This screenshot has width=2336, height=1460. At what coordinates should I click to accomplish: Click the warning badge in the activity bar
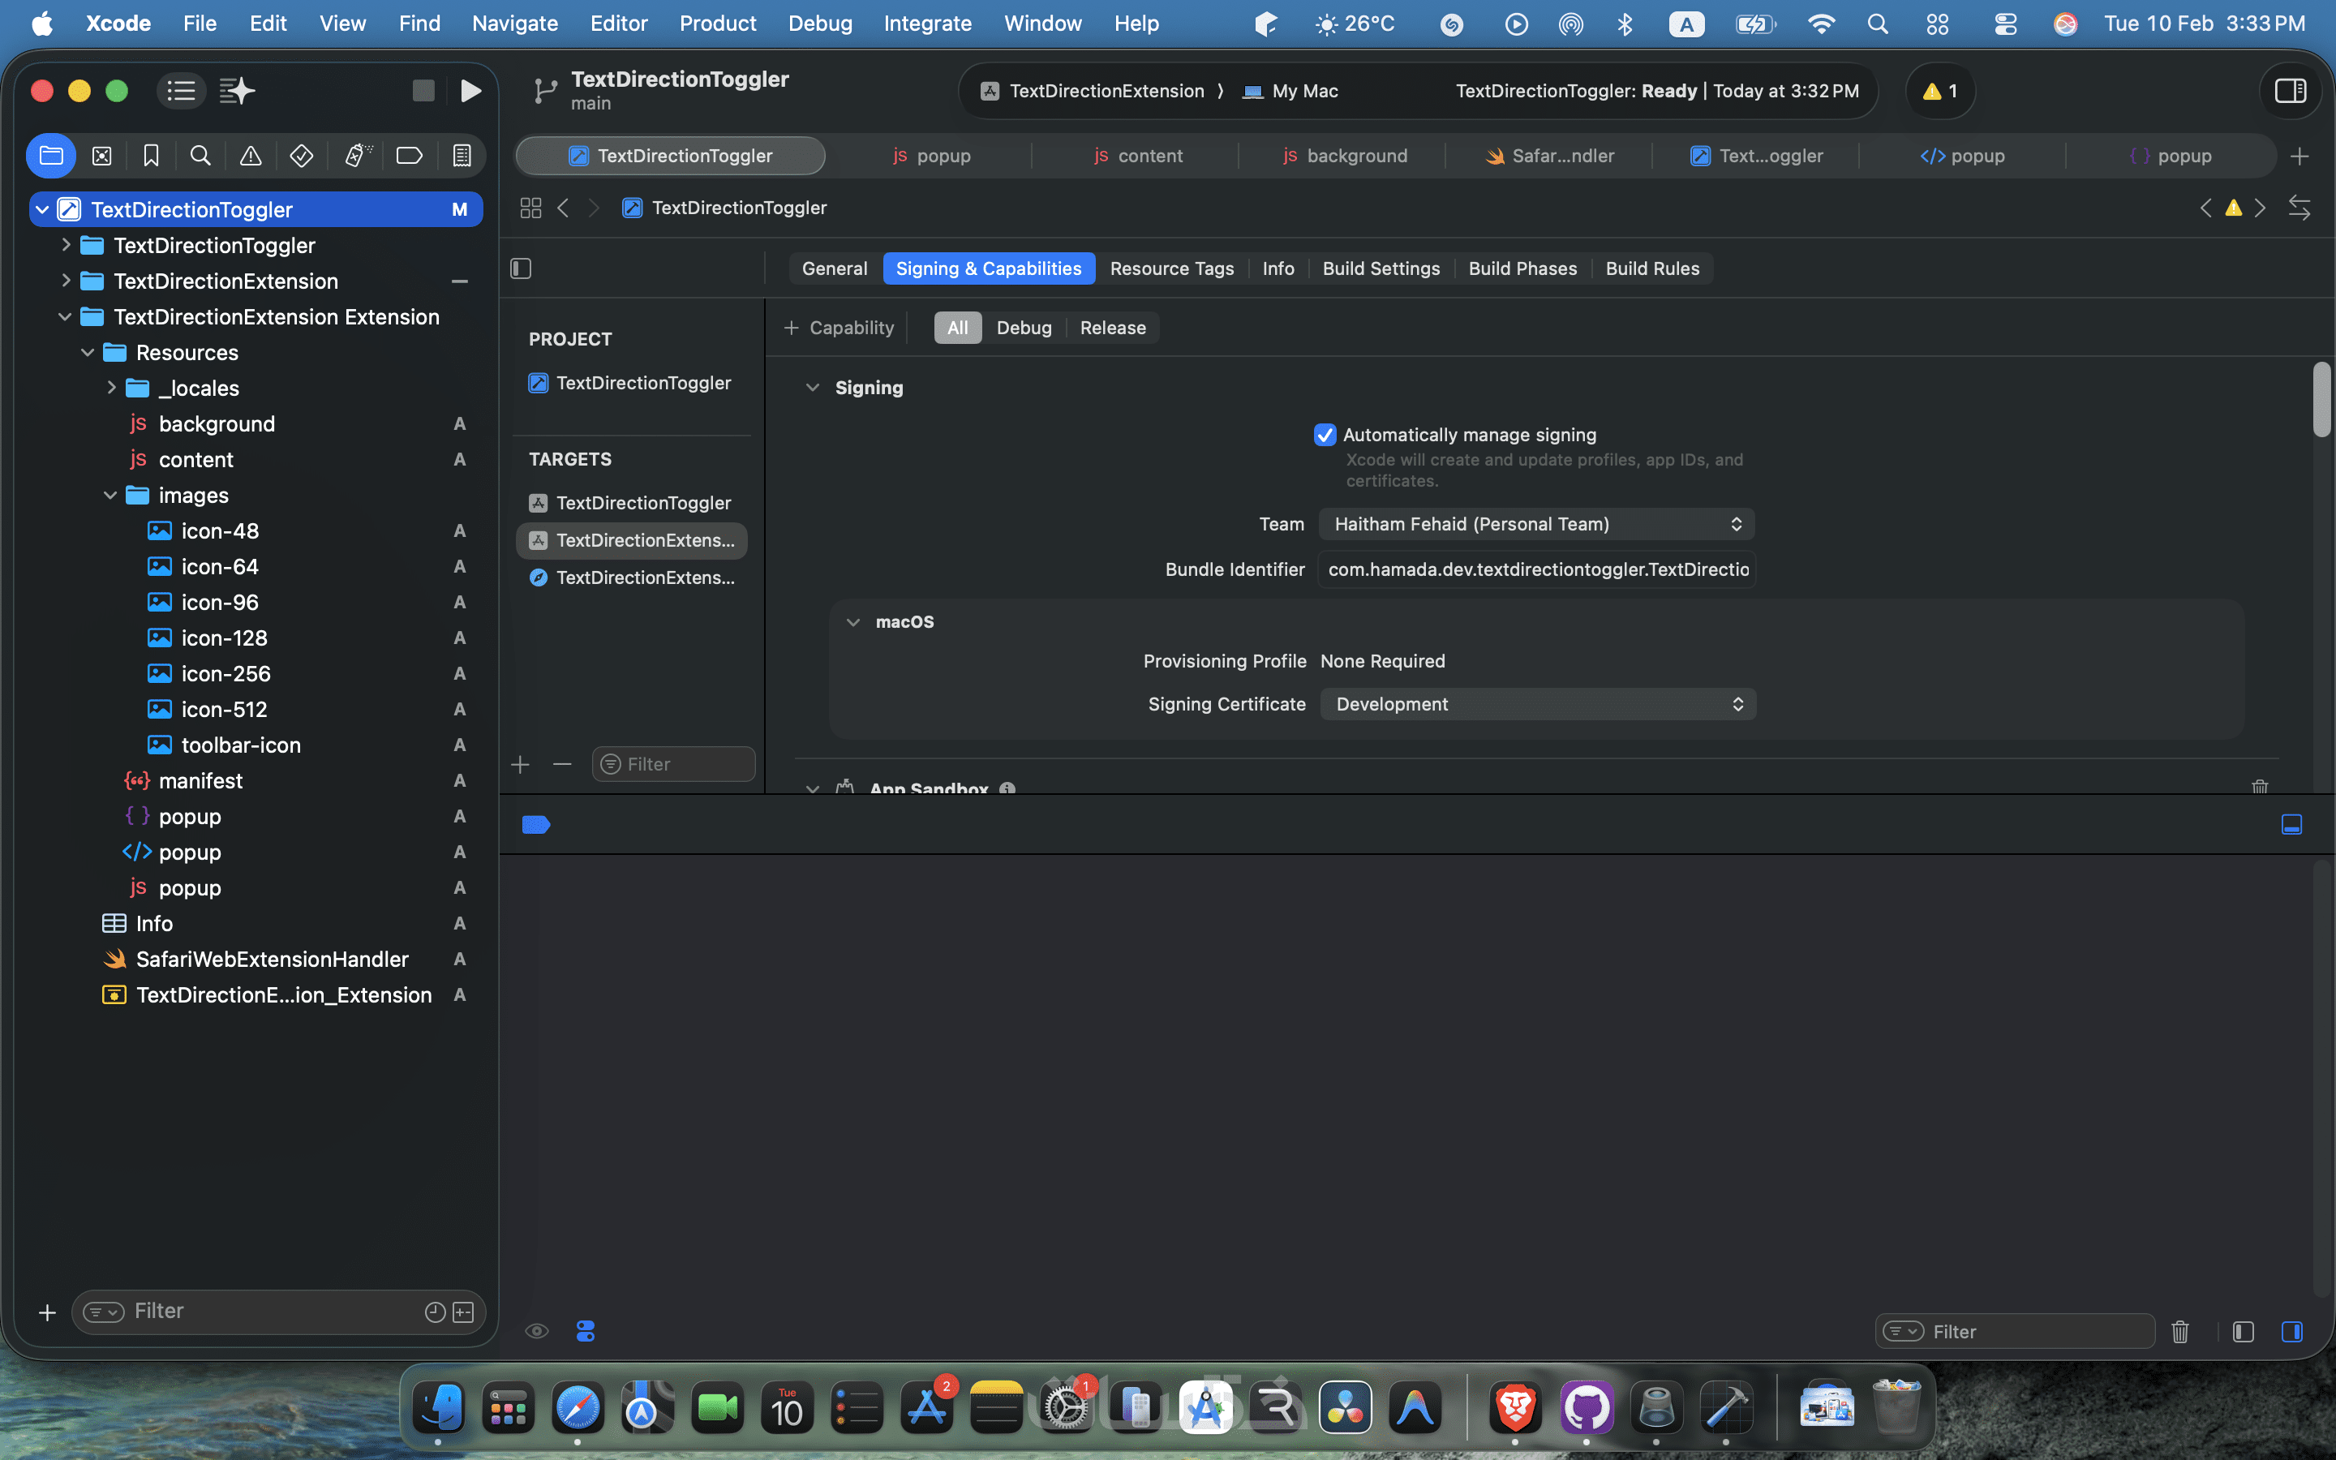coord(1940,91)
